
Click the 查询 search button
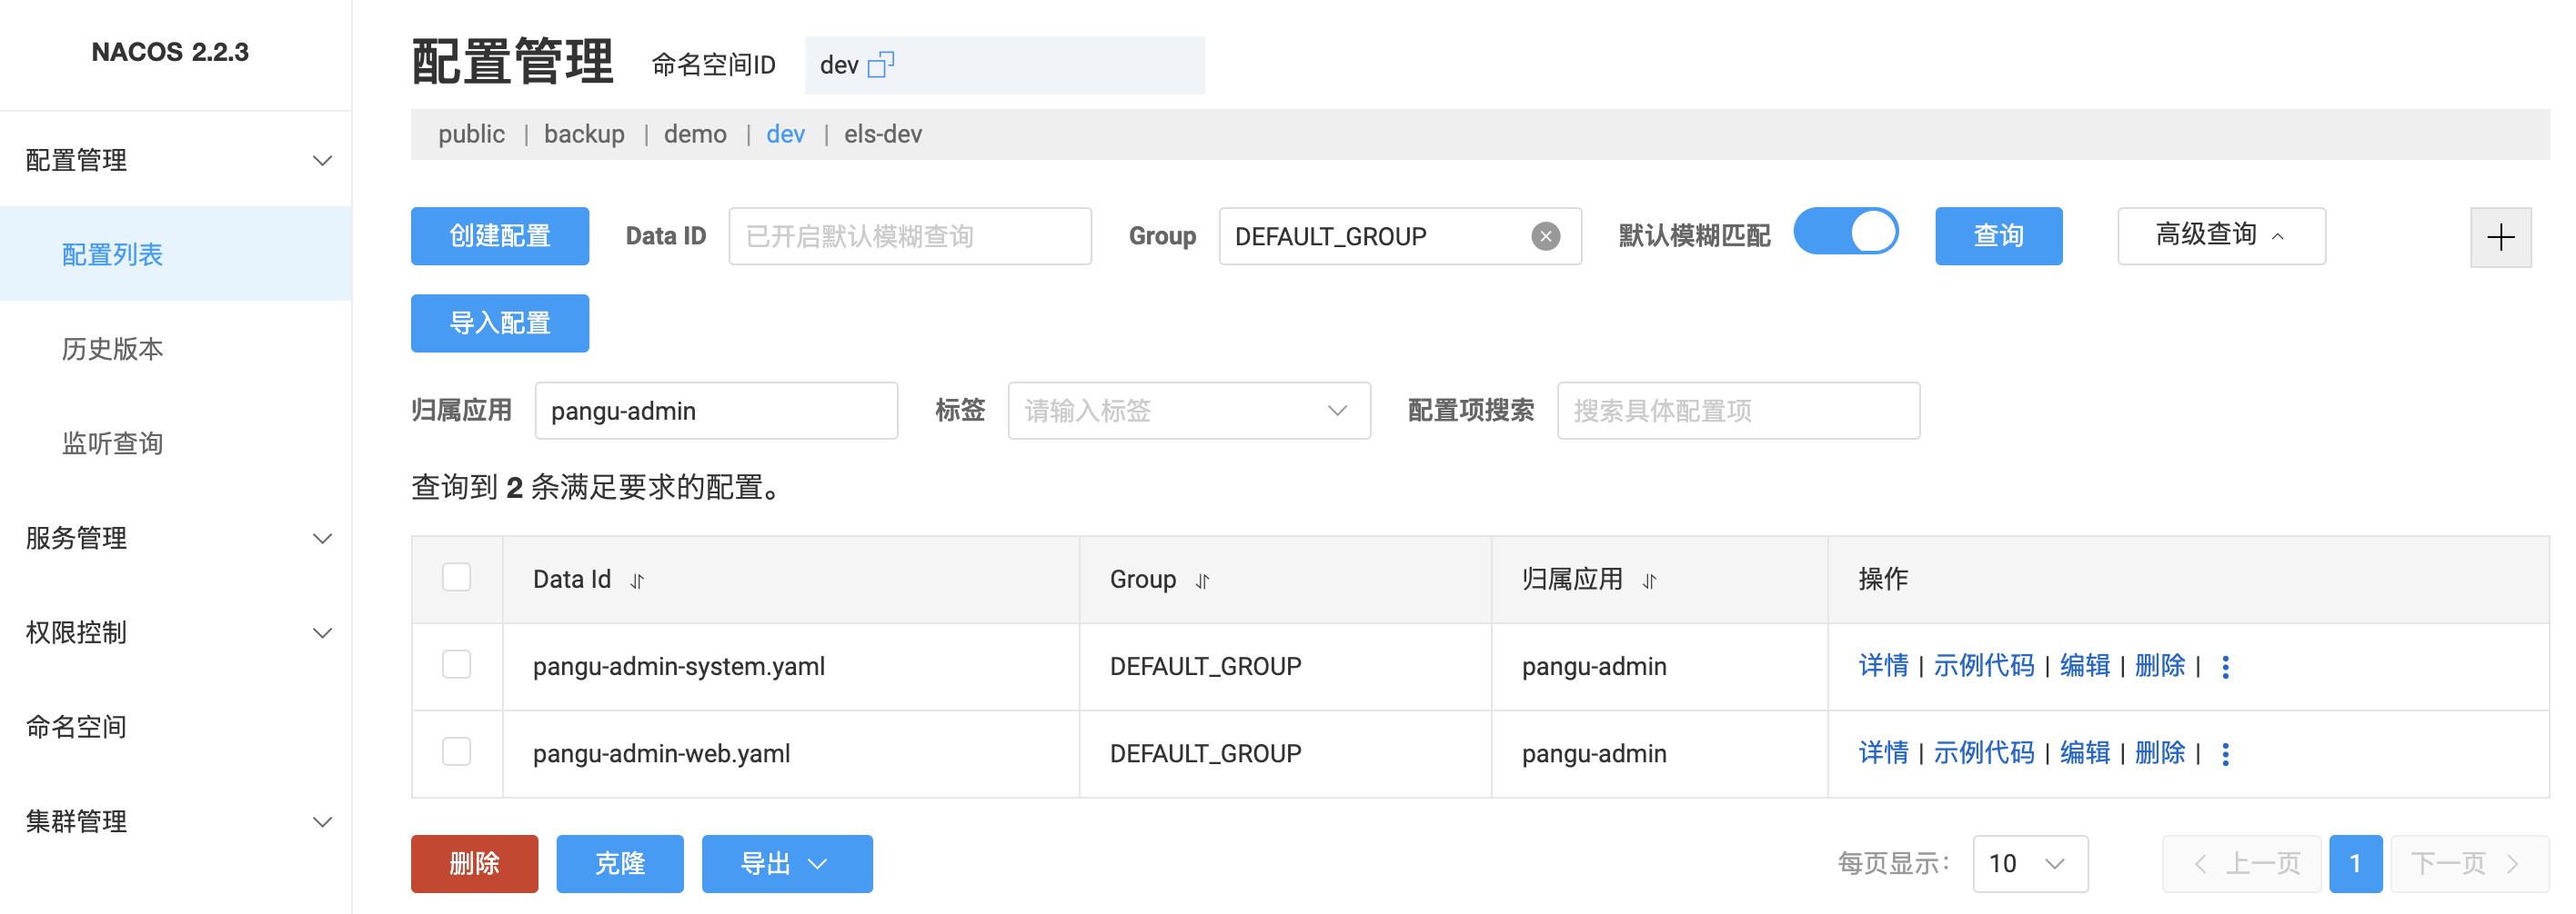point(1998,235)
